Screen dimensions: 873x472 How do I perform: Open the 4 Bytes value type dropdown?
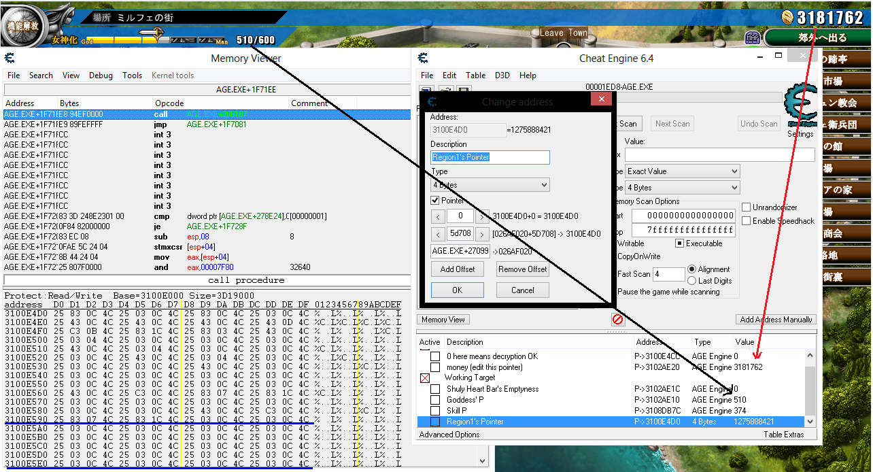[x=683, y=188]
